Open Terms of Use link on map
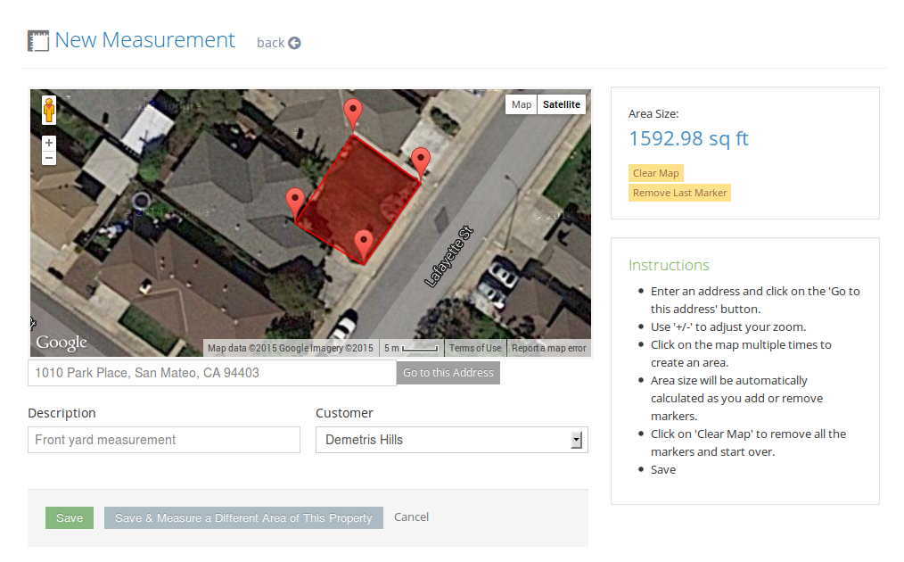Screen dimensions: 904x562 pos(475,348)
